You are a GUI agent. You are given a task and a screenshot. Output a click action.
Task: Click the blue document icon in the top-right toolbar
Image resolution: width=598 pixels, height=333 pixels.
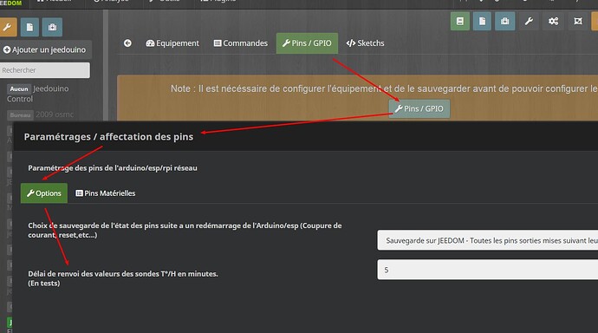482,21
